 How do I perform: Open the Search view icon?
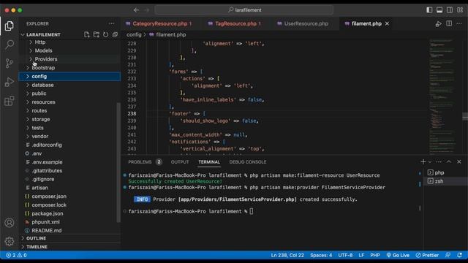10,45
